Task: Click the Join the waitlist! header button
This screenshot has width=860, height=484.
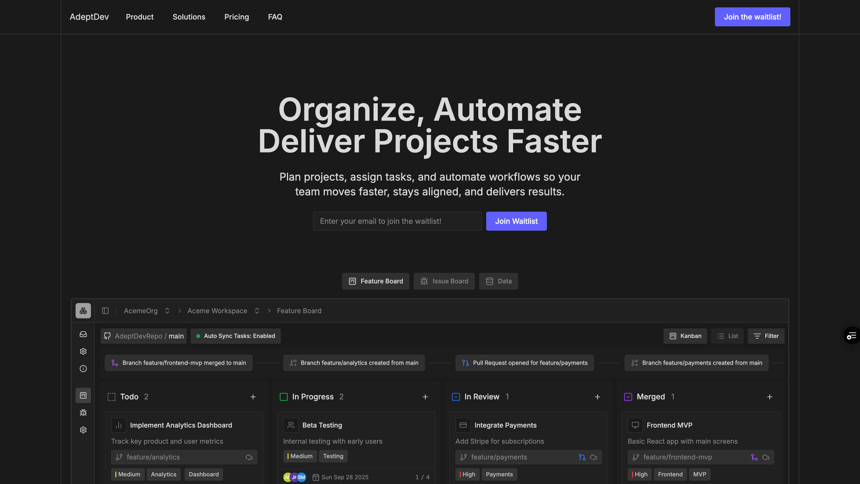Action: pos(752,17)
